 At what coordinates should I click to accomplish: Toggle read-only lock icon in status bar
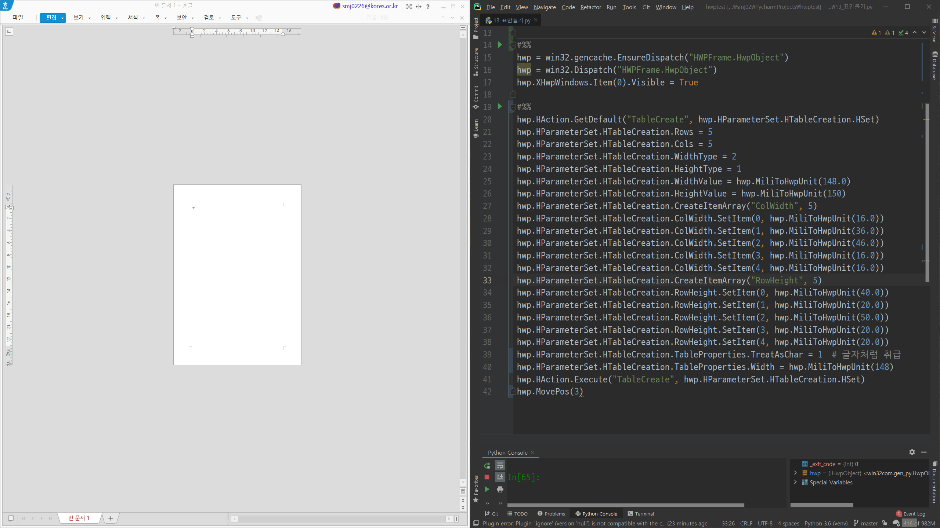885,523
